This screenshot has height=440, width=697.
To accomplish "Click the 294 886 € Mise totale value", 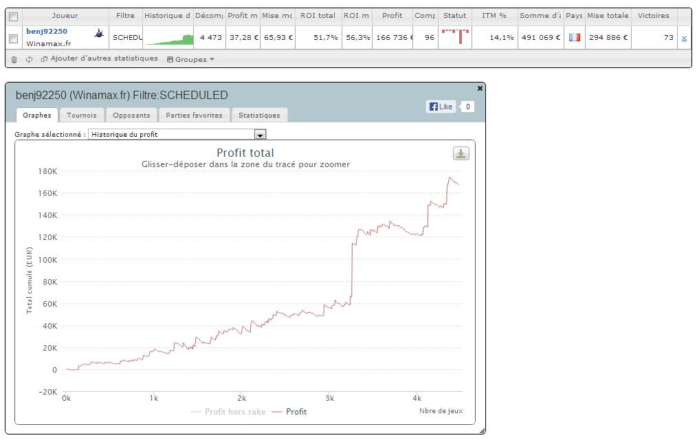I will coord(608,38).
